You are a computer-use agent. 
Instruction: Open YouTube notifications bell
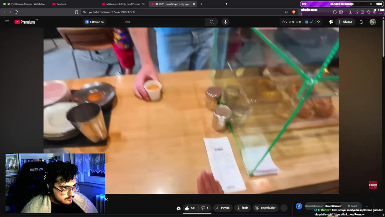[x=361, y=22]
